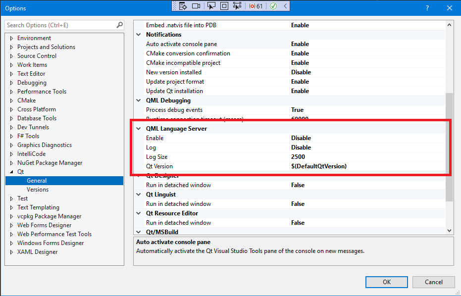Enable element selection mode in the toolbar
The height and width of the screenshot is (296, 461).
pos(212,6)
